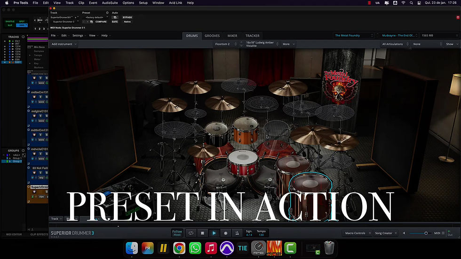Open the factory default preset menu
Image resolution: width=461 pixels, height=259 pixels.
click(95, 17)
